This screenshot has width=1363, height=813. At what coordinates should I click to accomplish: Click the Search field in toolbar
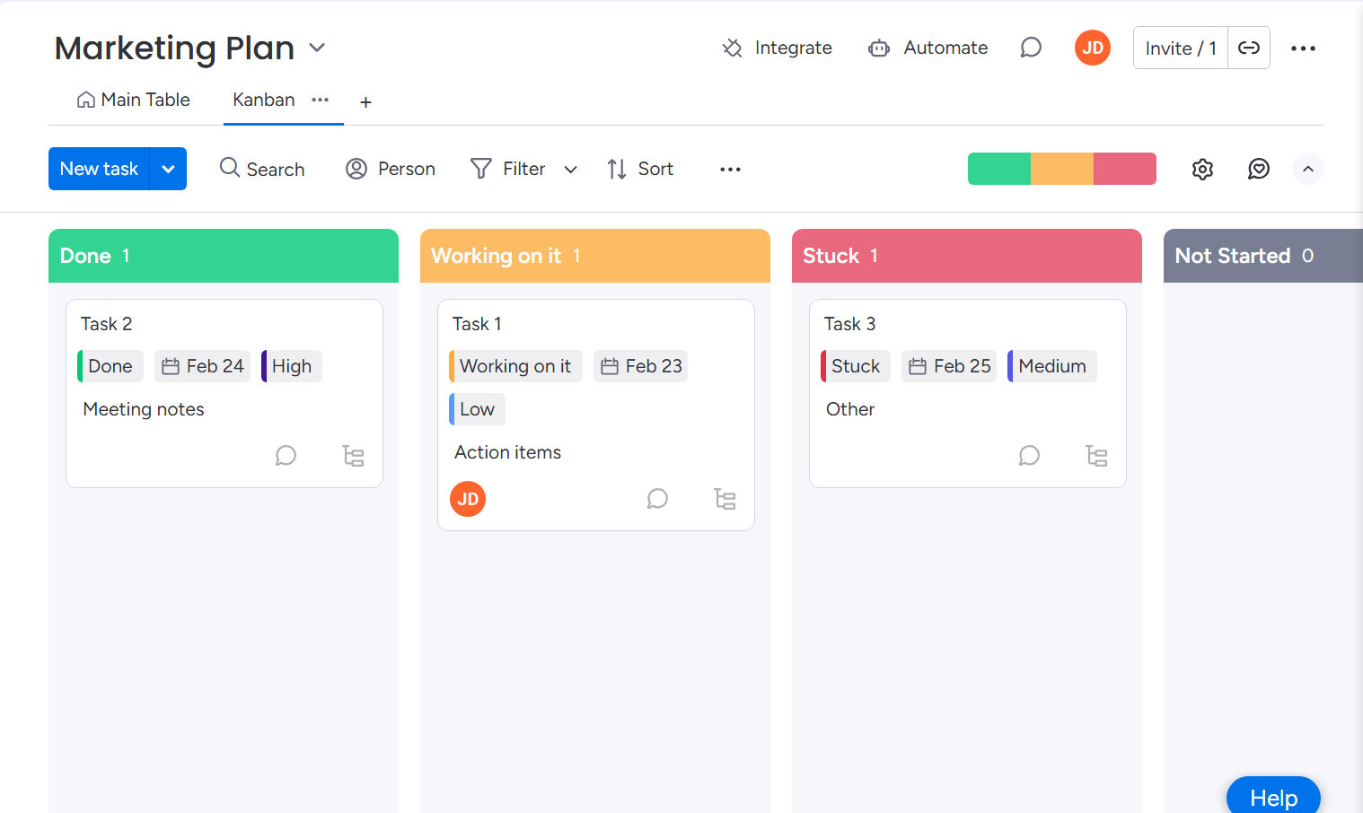pos(262,169)
